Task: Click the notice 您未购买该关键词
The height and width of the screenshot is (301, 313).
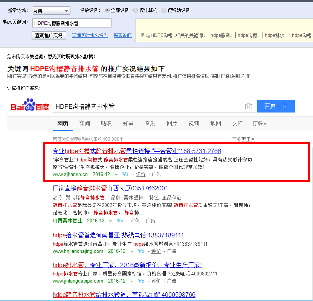Action: pyautogui.click(x=51, y=56)
